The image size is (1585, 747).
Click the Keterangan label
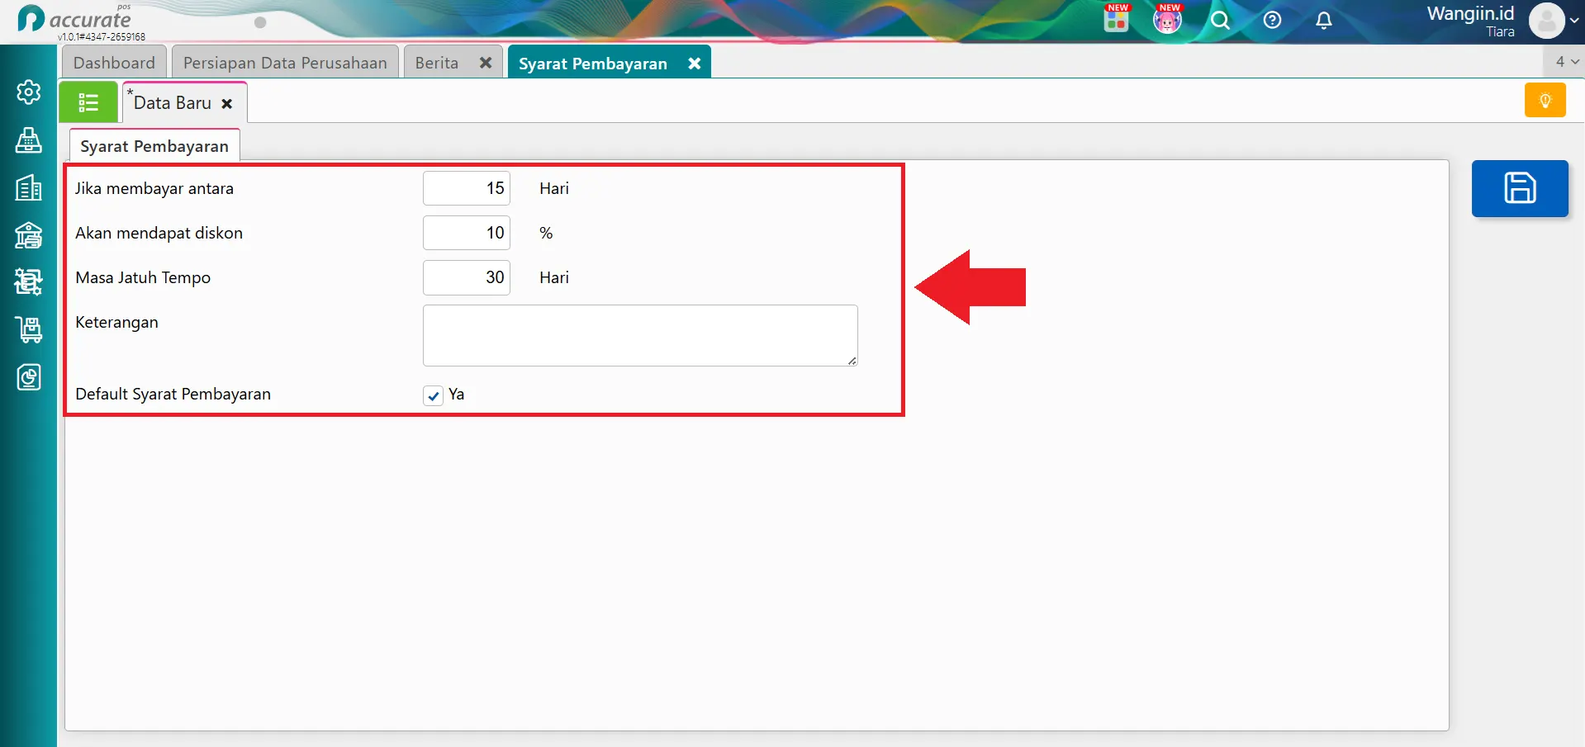coord(116,322)
